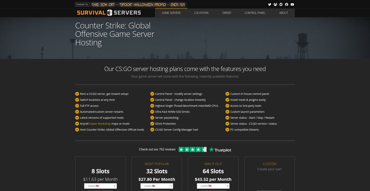Open the Seattle location dropdown under 8 Slots
The image size is (370, 191).
pos(101,186)
